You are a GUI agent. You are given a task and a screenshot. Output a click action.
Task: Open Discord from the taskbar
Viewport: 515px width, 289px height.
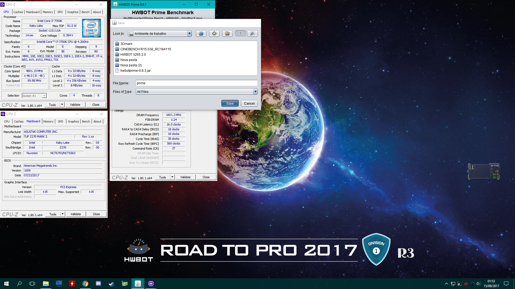98,284
